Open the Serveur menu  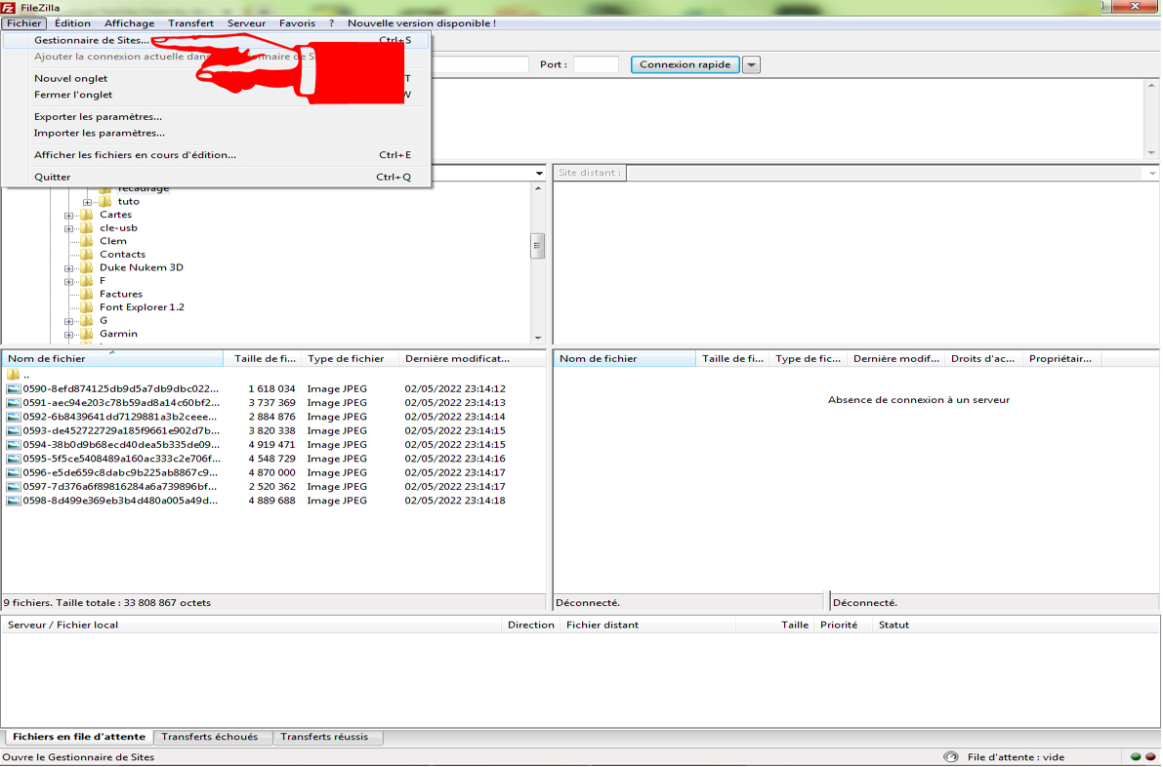[246, 23]
